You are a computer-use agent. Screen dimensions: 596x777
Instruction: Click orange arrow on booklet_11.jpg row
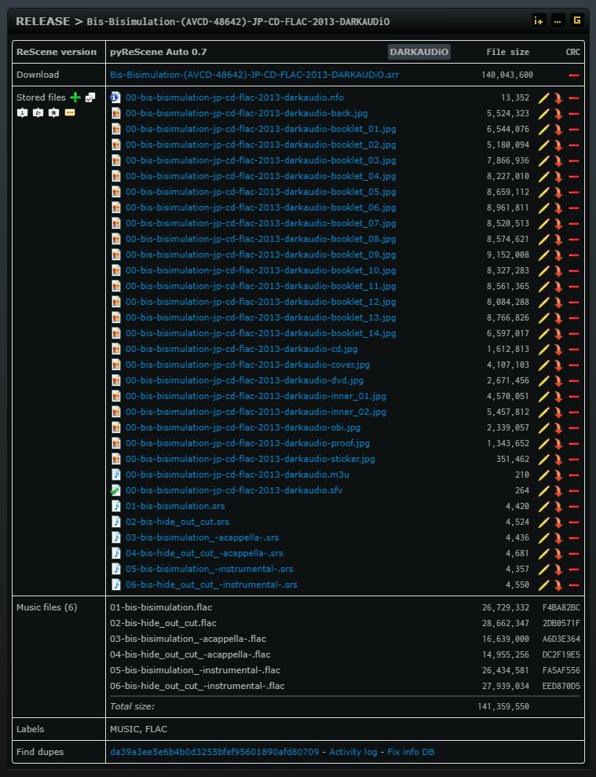click(x=558, y=287)
